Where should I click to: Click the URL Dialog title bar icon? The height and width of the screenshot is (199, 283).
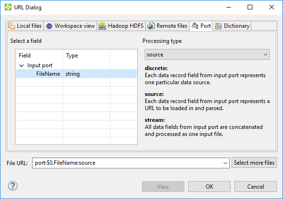coord(8,7)
